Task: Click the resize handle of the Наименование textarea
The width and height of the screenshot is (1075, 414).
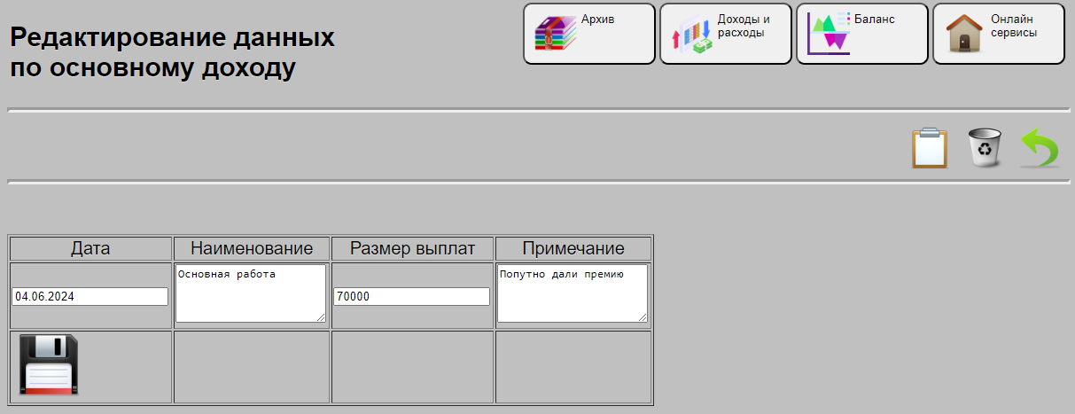Action: coord(320,316)
